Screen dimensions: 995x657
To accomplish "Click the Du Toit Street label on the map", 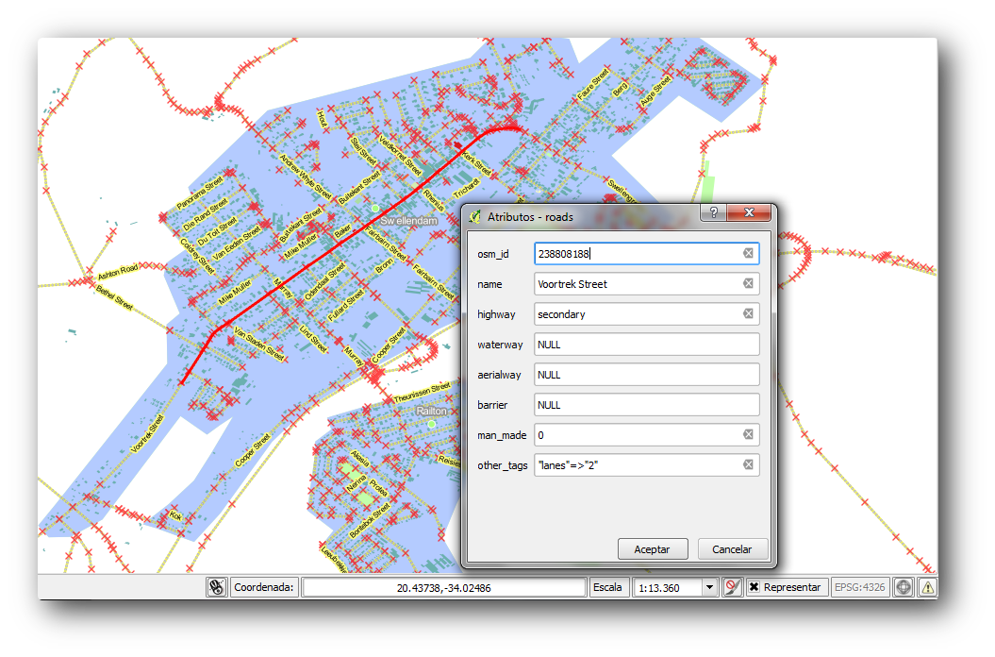I will pos(217,230).
